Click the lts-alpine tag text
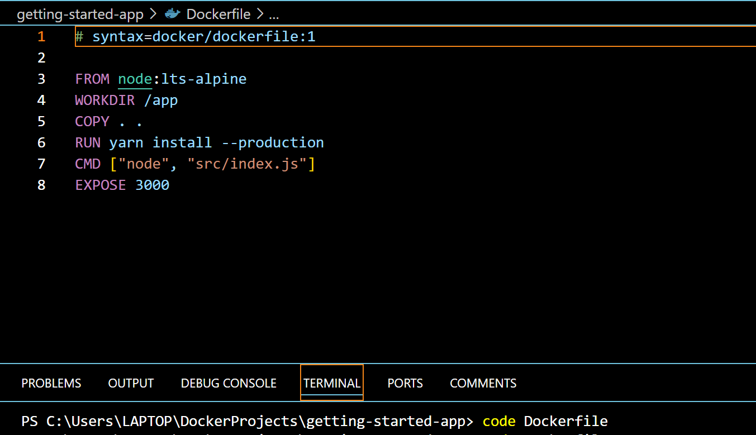756x435 pixels. coord(204,79)
